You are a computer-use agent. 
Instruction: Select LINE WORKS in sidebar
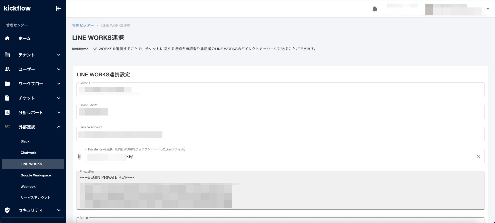[x=33, y=164]
